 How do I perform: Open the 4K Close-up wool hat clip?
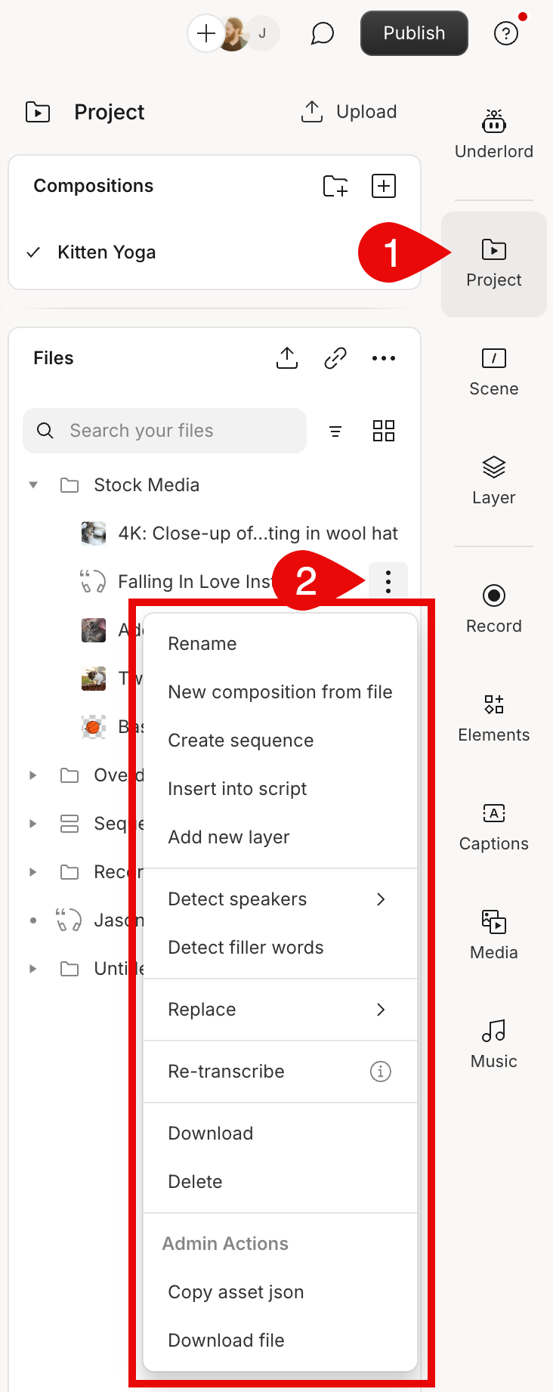(x=257, y=534)
